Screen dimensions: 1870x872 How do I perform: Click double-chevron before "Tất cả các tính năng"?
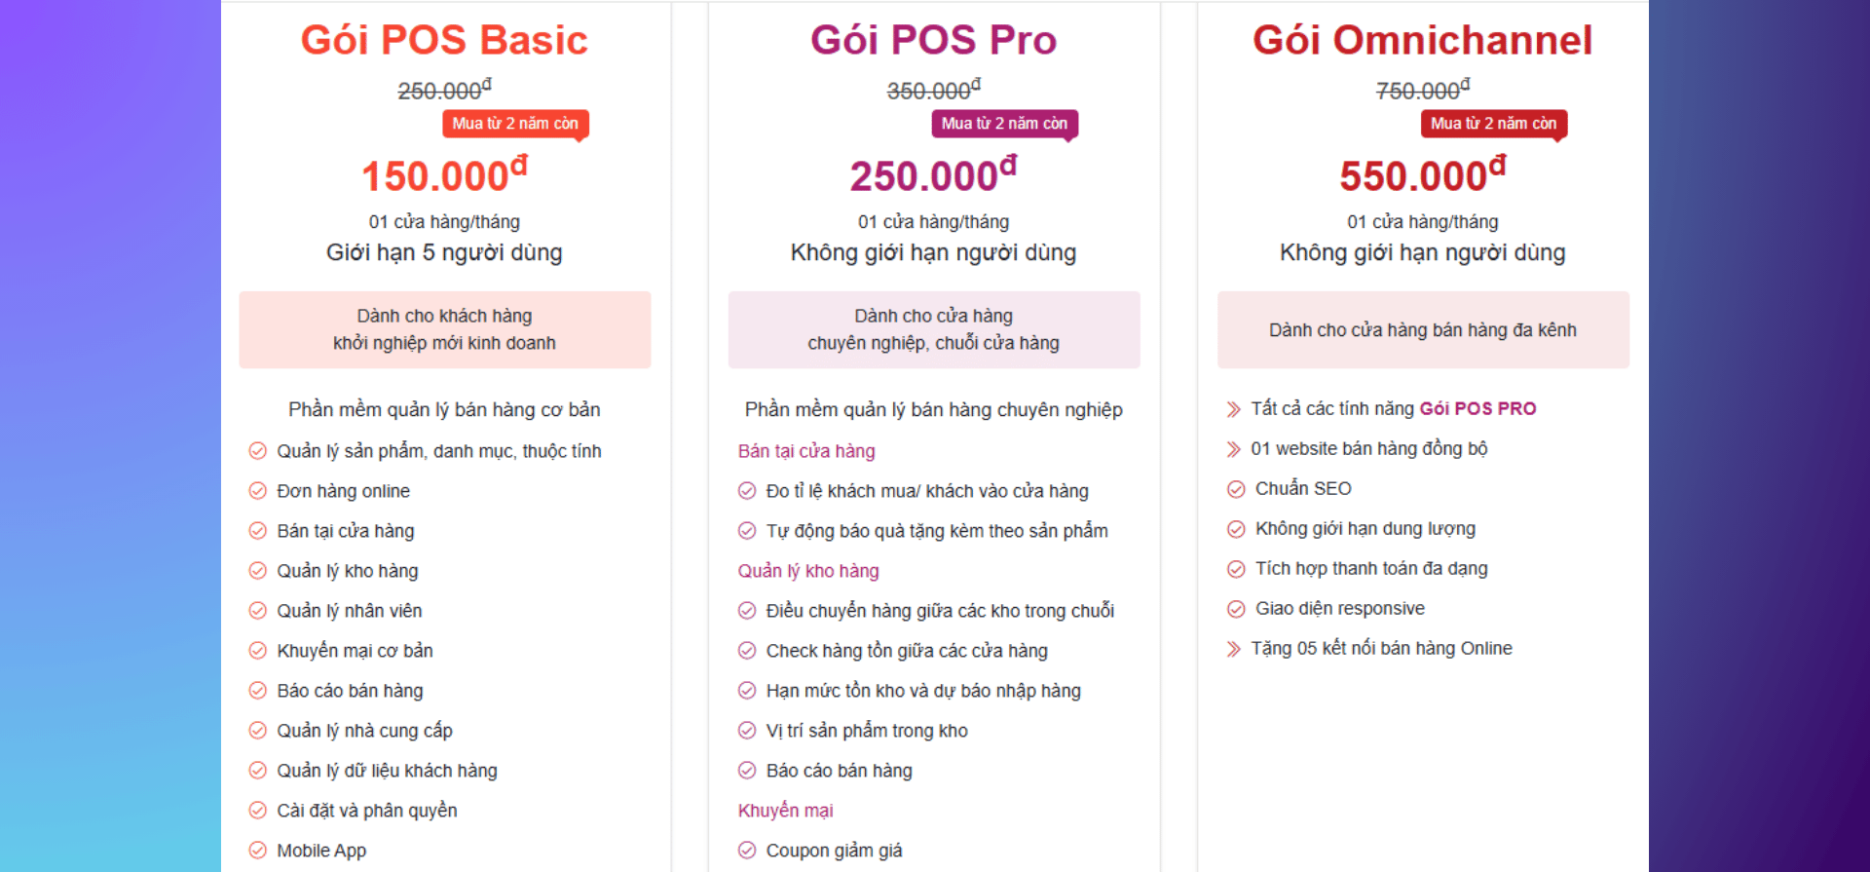[1234, 409]
